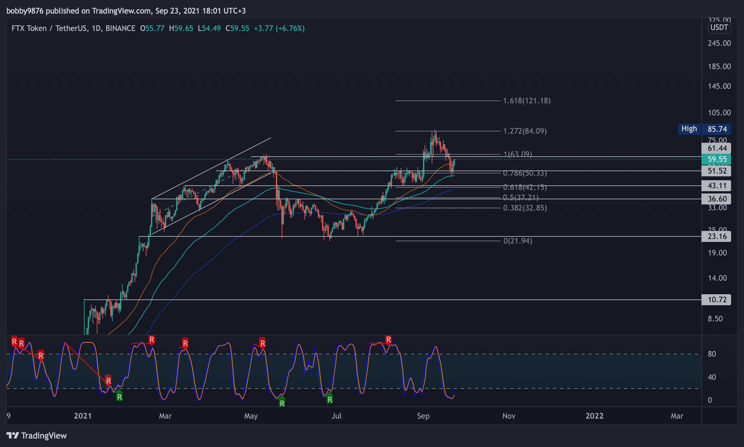
Task: Select the 1(63.09) Fibonacci level label
Action: click(x=518, y=154)
